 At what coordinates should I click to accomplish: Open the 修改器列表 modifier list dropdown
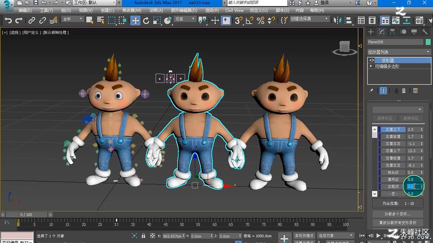(399, 52)
